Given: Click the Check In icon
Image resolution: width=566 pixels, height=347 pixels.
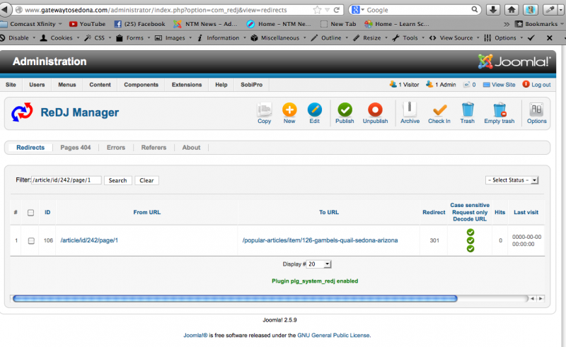Looking at the screenshot, I should pos(439,113).
